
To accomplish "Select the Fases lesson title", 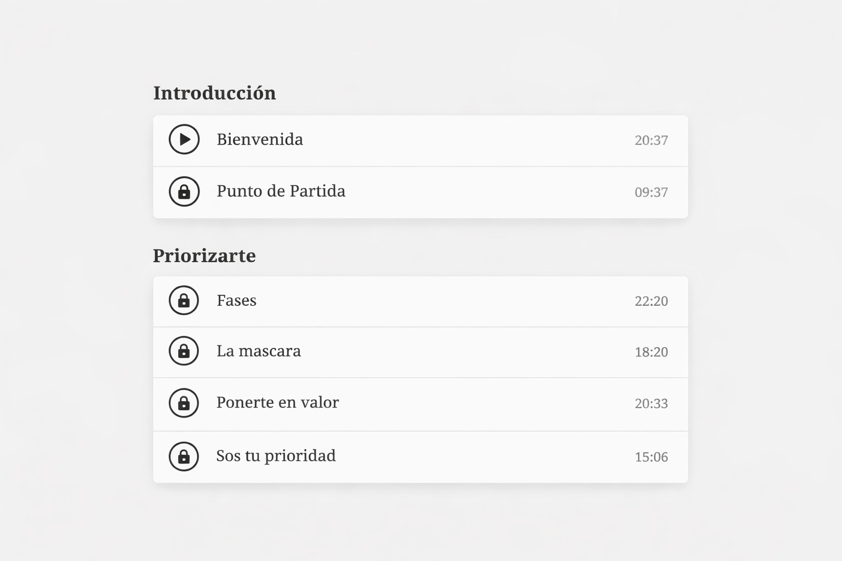I will click(236, 300).
